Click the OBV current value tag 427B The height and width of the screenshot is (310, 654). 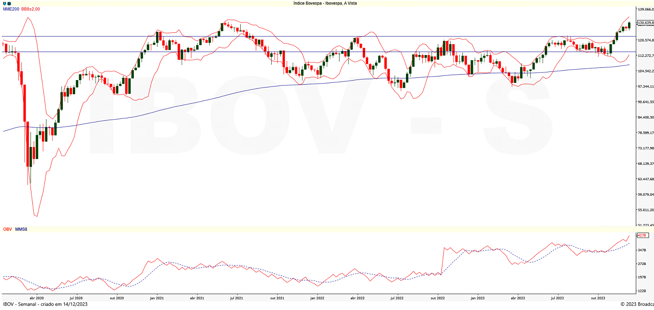click(642, 235)
